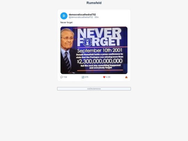Click the xxxDisclaimerxxx box
Screen dimensions: 188x141
pyautogui.click(x=94, y=89)
